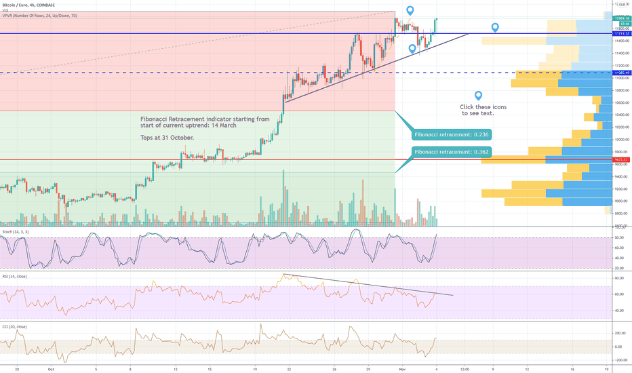Click the '22' date label on time axis
632x373 pixels.
(x=290, y=369)
